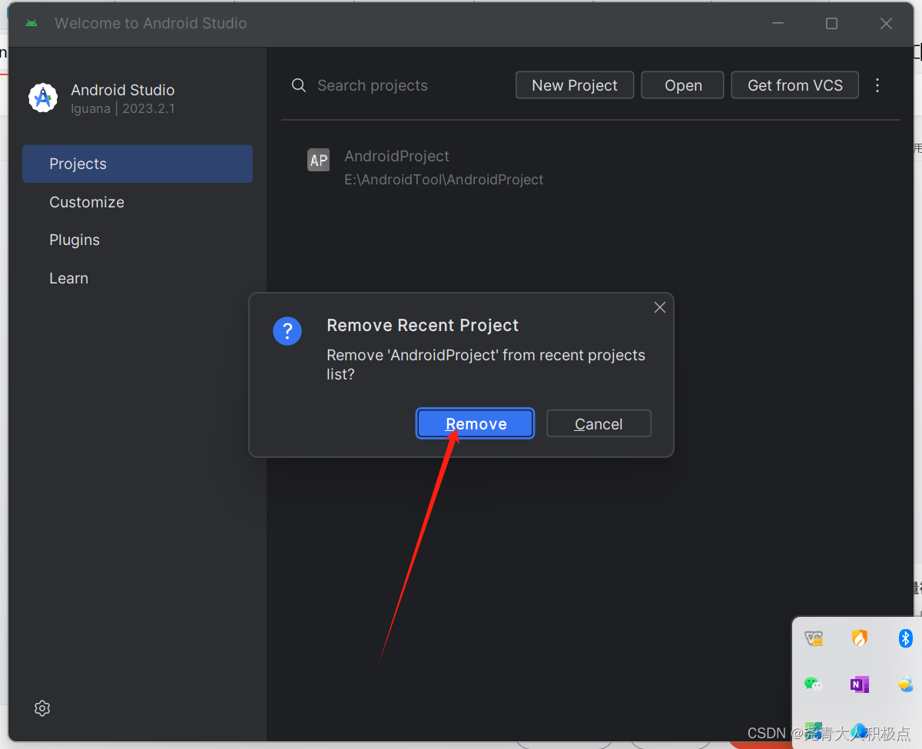The width and height of the screenshot is (922, 749).
Task: Minimize the Welcome to Android Studio window
Action: [778, 24]
